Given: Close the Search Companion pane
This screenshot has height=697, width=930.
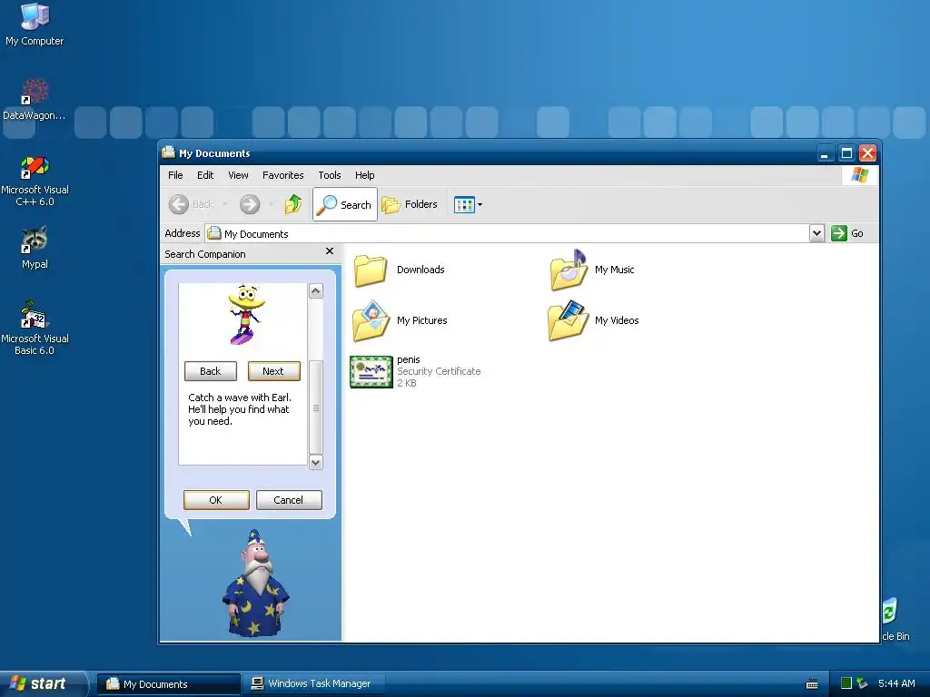Looking at the screenshot, I should pyautogui.click(x=330, y=251).
